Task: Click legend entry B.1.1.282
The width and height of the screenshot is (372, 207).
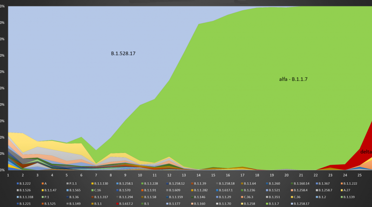Action: tap(199, 190)
